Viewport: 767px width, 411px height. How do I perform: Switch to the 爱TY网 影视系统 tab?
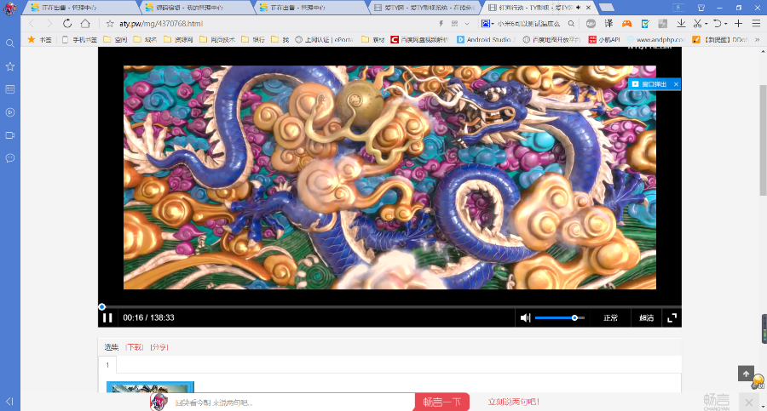pos(424,8)
